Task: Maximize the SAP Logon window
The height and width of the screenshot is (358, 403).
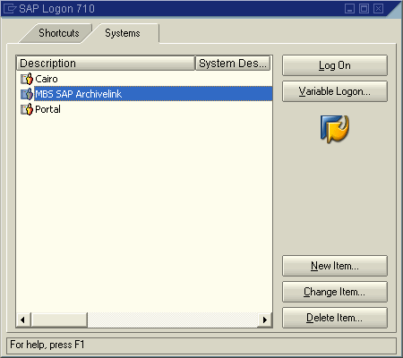Action: click(364, 8)
